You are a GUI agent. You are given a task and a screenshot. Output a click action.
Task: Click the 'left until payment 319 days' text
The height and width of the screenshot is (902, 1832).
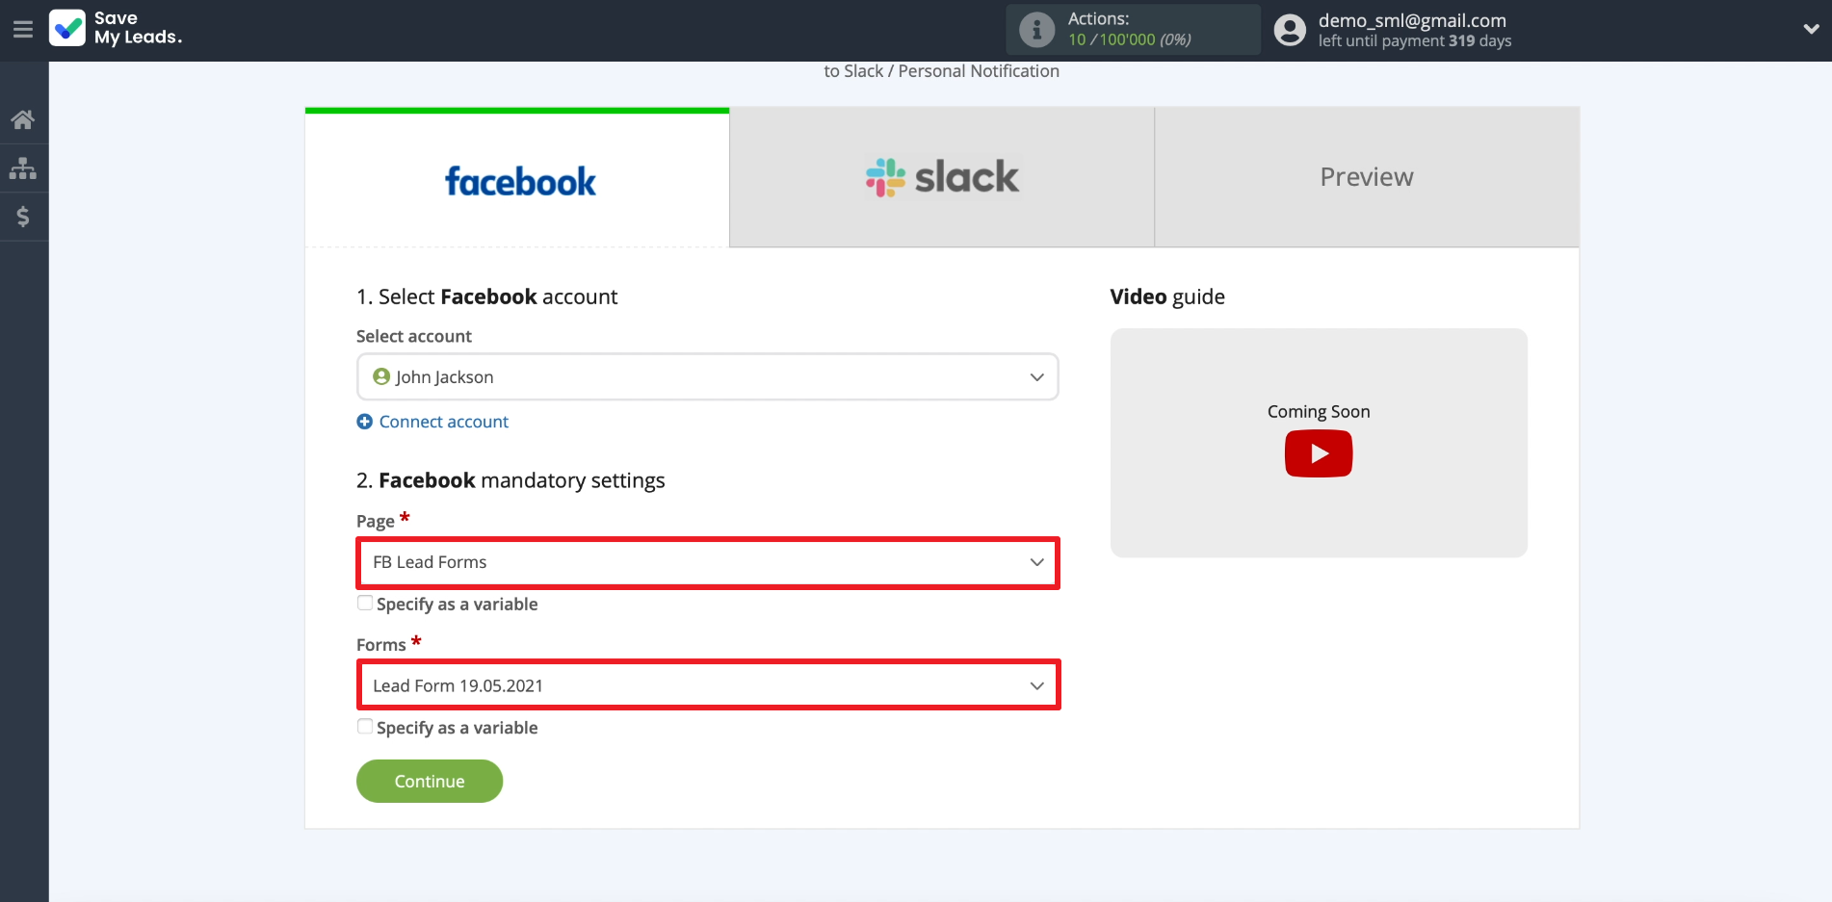point(1415,41)
